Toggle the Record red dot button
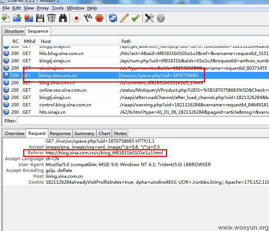This screenshot has height=231, width=269. [x=76, y=18]
